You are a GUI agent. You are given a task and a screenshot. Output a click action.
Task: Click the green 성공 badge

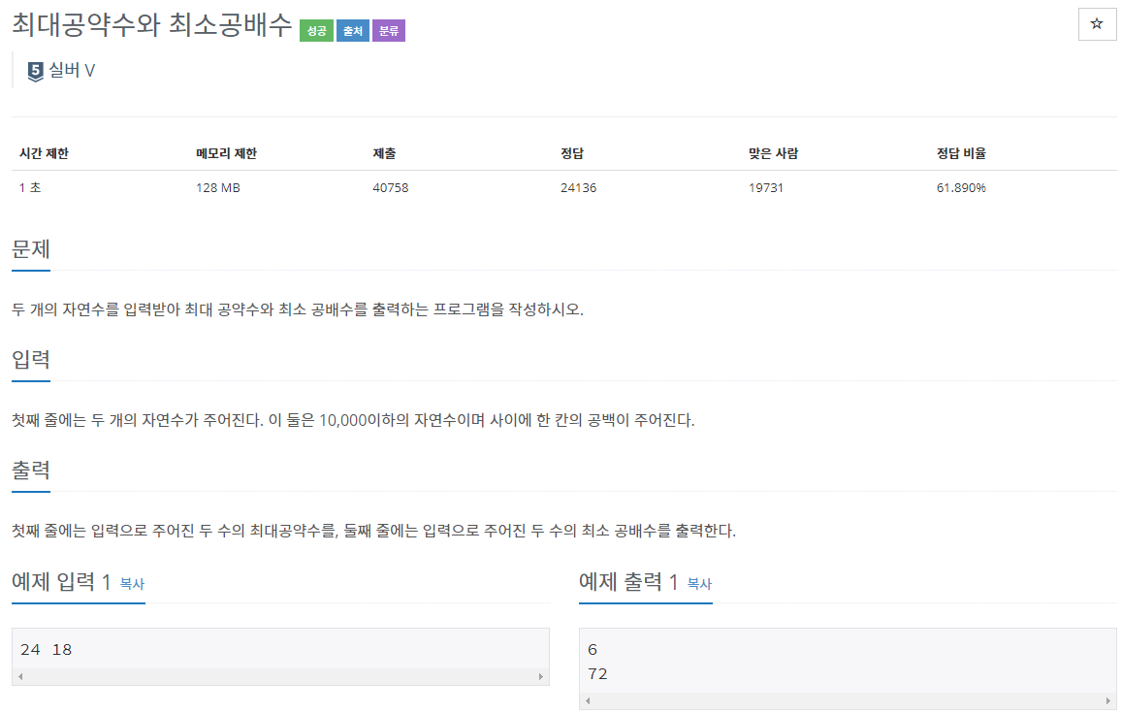[x=316, y=31]
